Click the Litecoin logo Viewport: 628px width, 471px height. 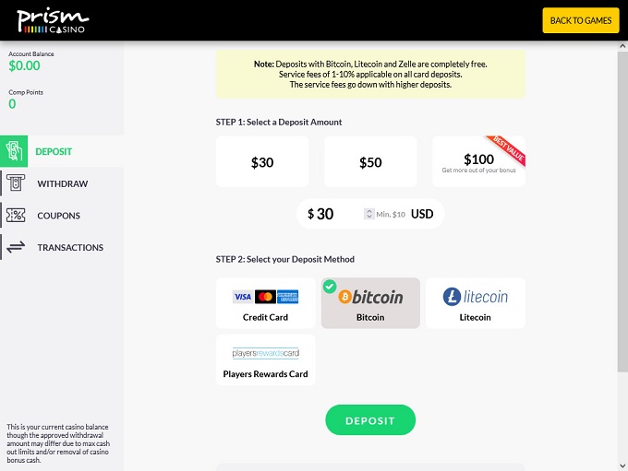[x=475, y=297]
